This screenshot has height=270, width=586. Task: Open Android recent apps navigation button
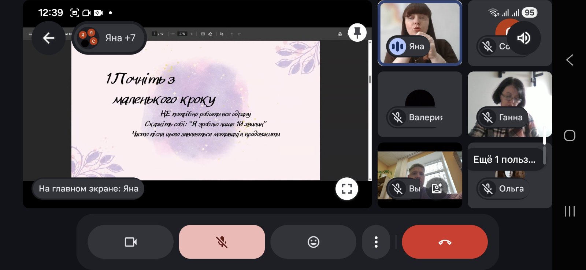(x=570, y=211)
